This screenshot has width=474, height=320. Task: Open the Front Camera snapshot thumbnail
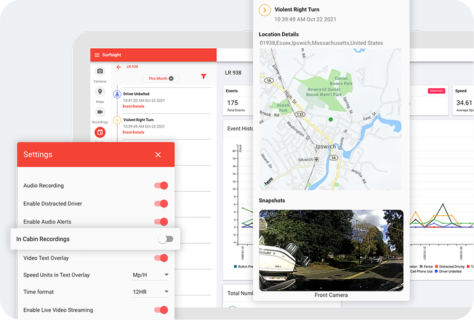coord(331,250)
